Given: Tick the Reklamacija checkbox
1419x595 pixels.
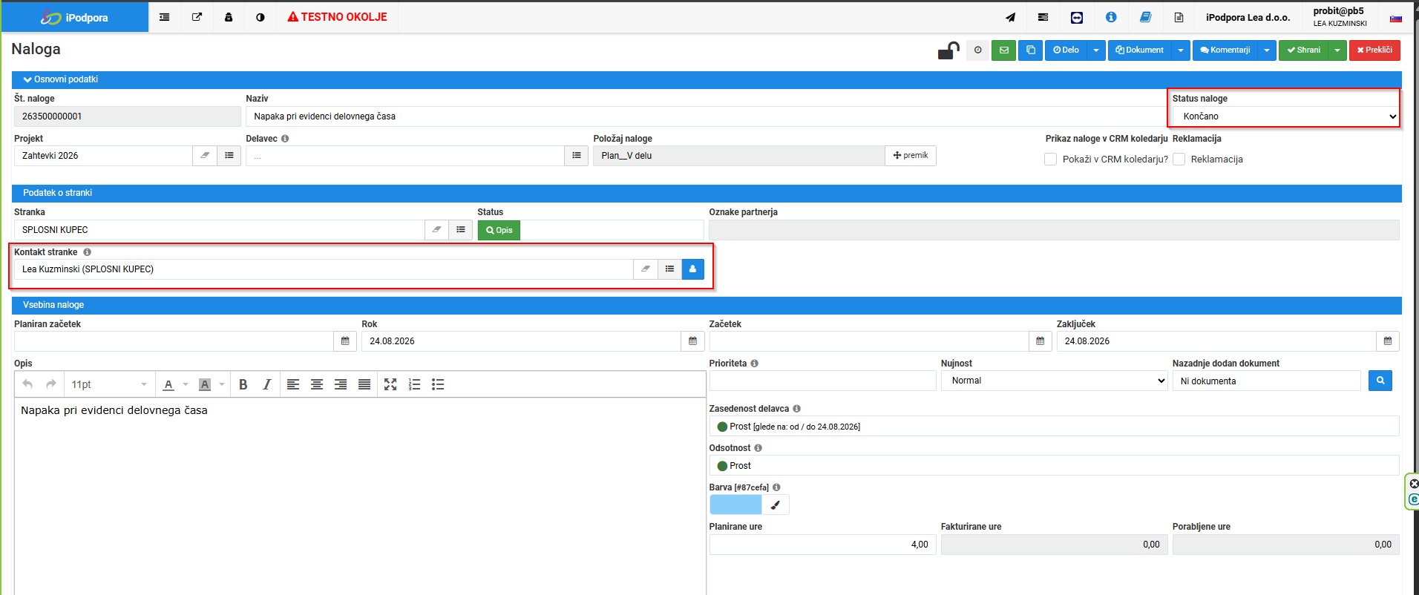Looking at the screenshot, I should [1179, 160].
